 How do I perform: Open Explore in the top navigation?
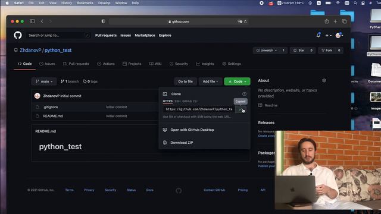tap(165, 36)
